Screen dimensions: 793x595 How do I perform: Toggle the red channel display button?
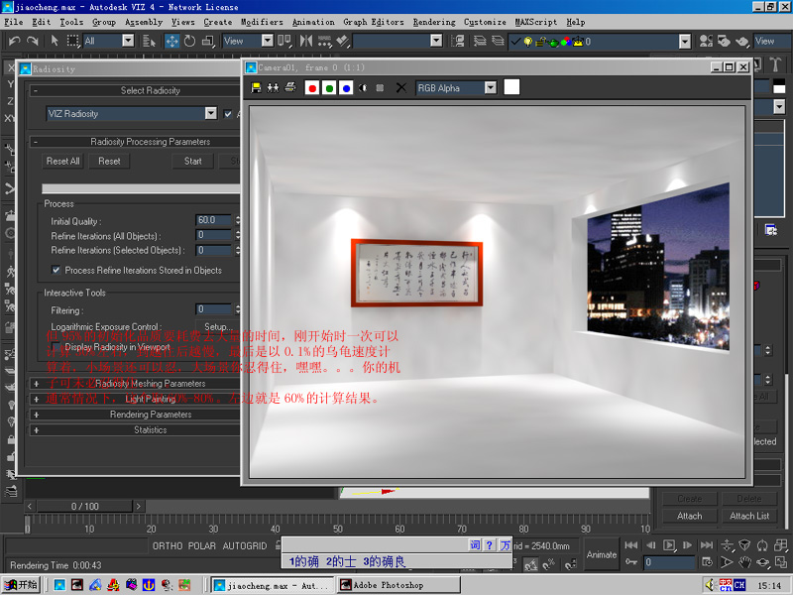(x=312, y=88)
